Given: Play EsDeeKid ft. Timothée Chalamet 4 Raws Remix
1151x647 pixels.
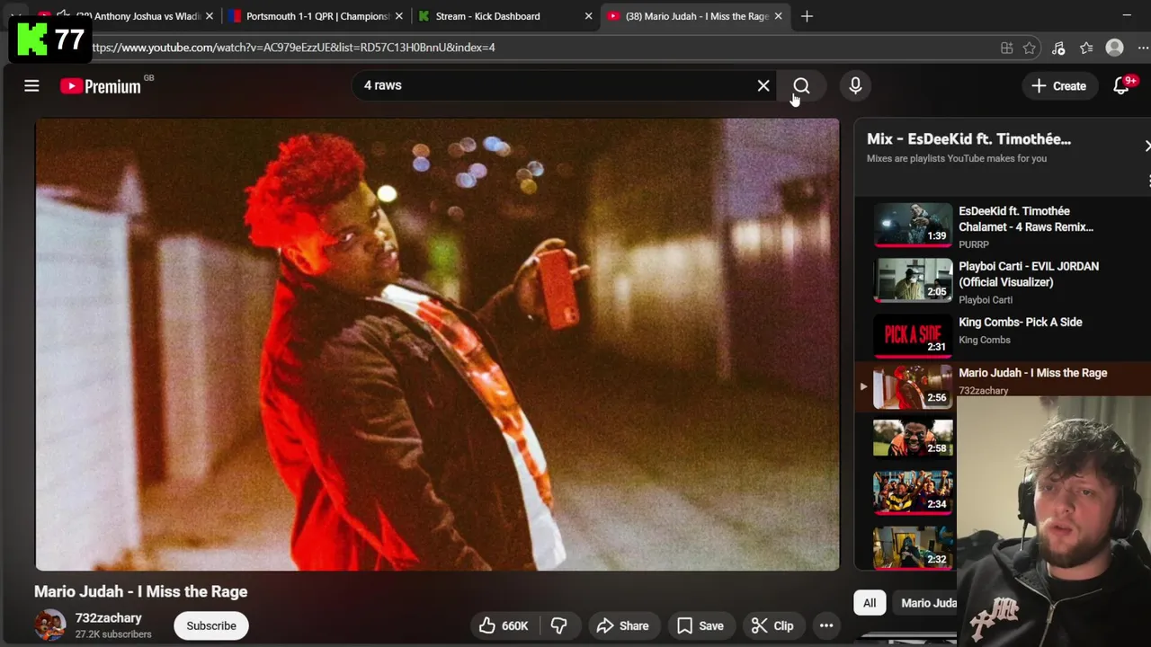Looking at the screenshot, I should pyautogui.click(x=1003, y=226).
